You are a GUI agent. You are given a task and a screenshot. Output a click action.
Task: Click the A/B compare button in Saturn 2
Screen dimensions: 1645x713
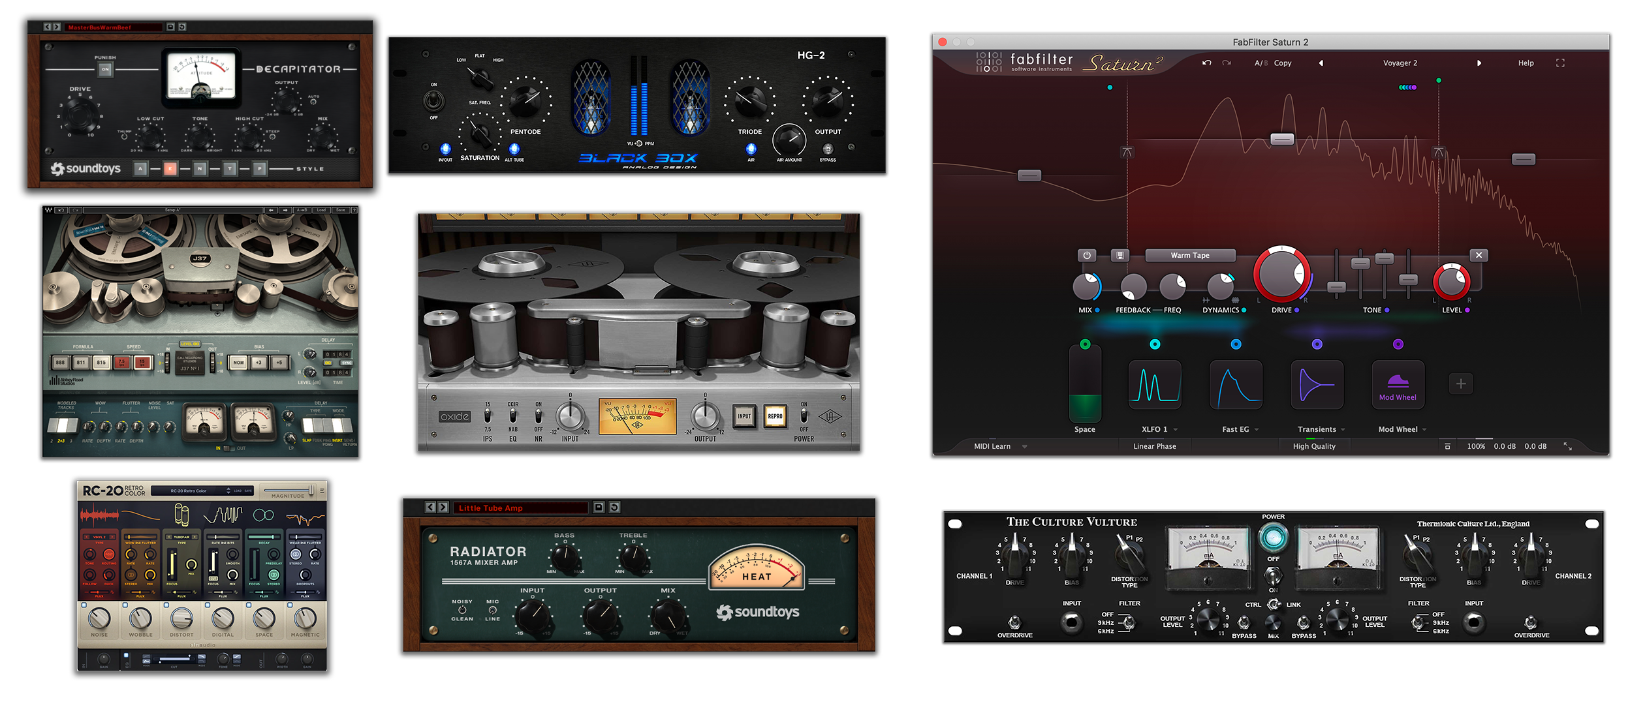tap(1261, 63)
